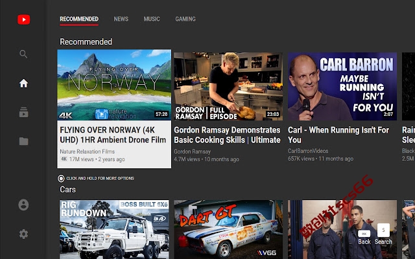Open the Flying Over Norway video thumbnail
Viewport: 415px width, 259px height.
click(x=114, y=85)
